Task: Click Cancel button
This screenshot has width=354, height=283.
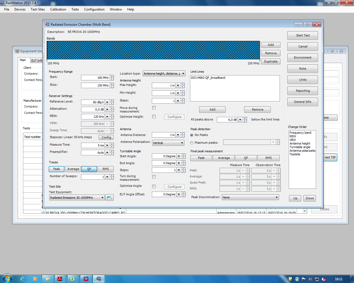Action: point(303,46)
